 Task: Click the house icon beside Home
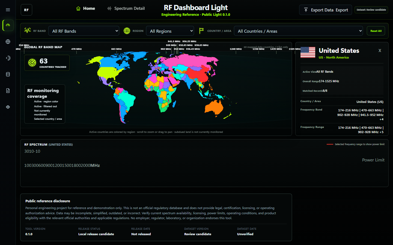pyautogui.click(x=78, y=8)
